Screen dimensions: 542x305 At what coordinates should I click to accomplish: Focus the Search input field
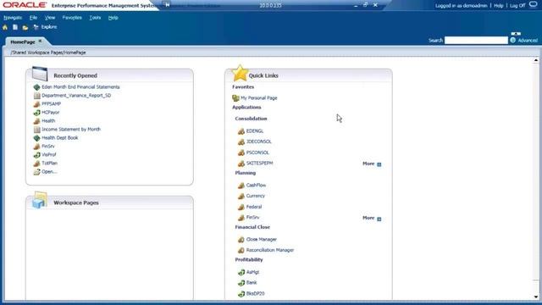[x=476, y=41]
